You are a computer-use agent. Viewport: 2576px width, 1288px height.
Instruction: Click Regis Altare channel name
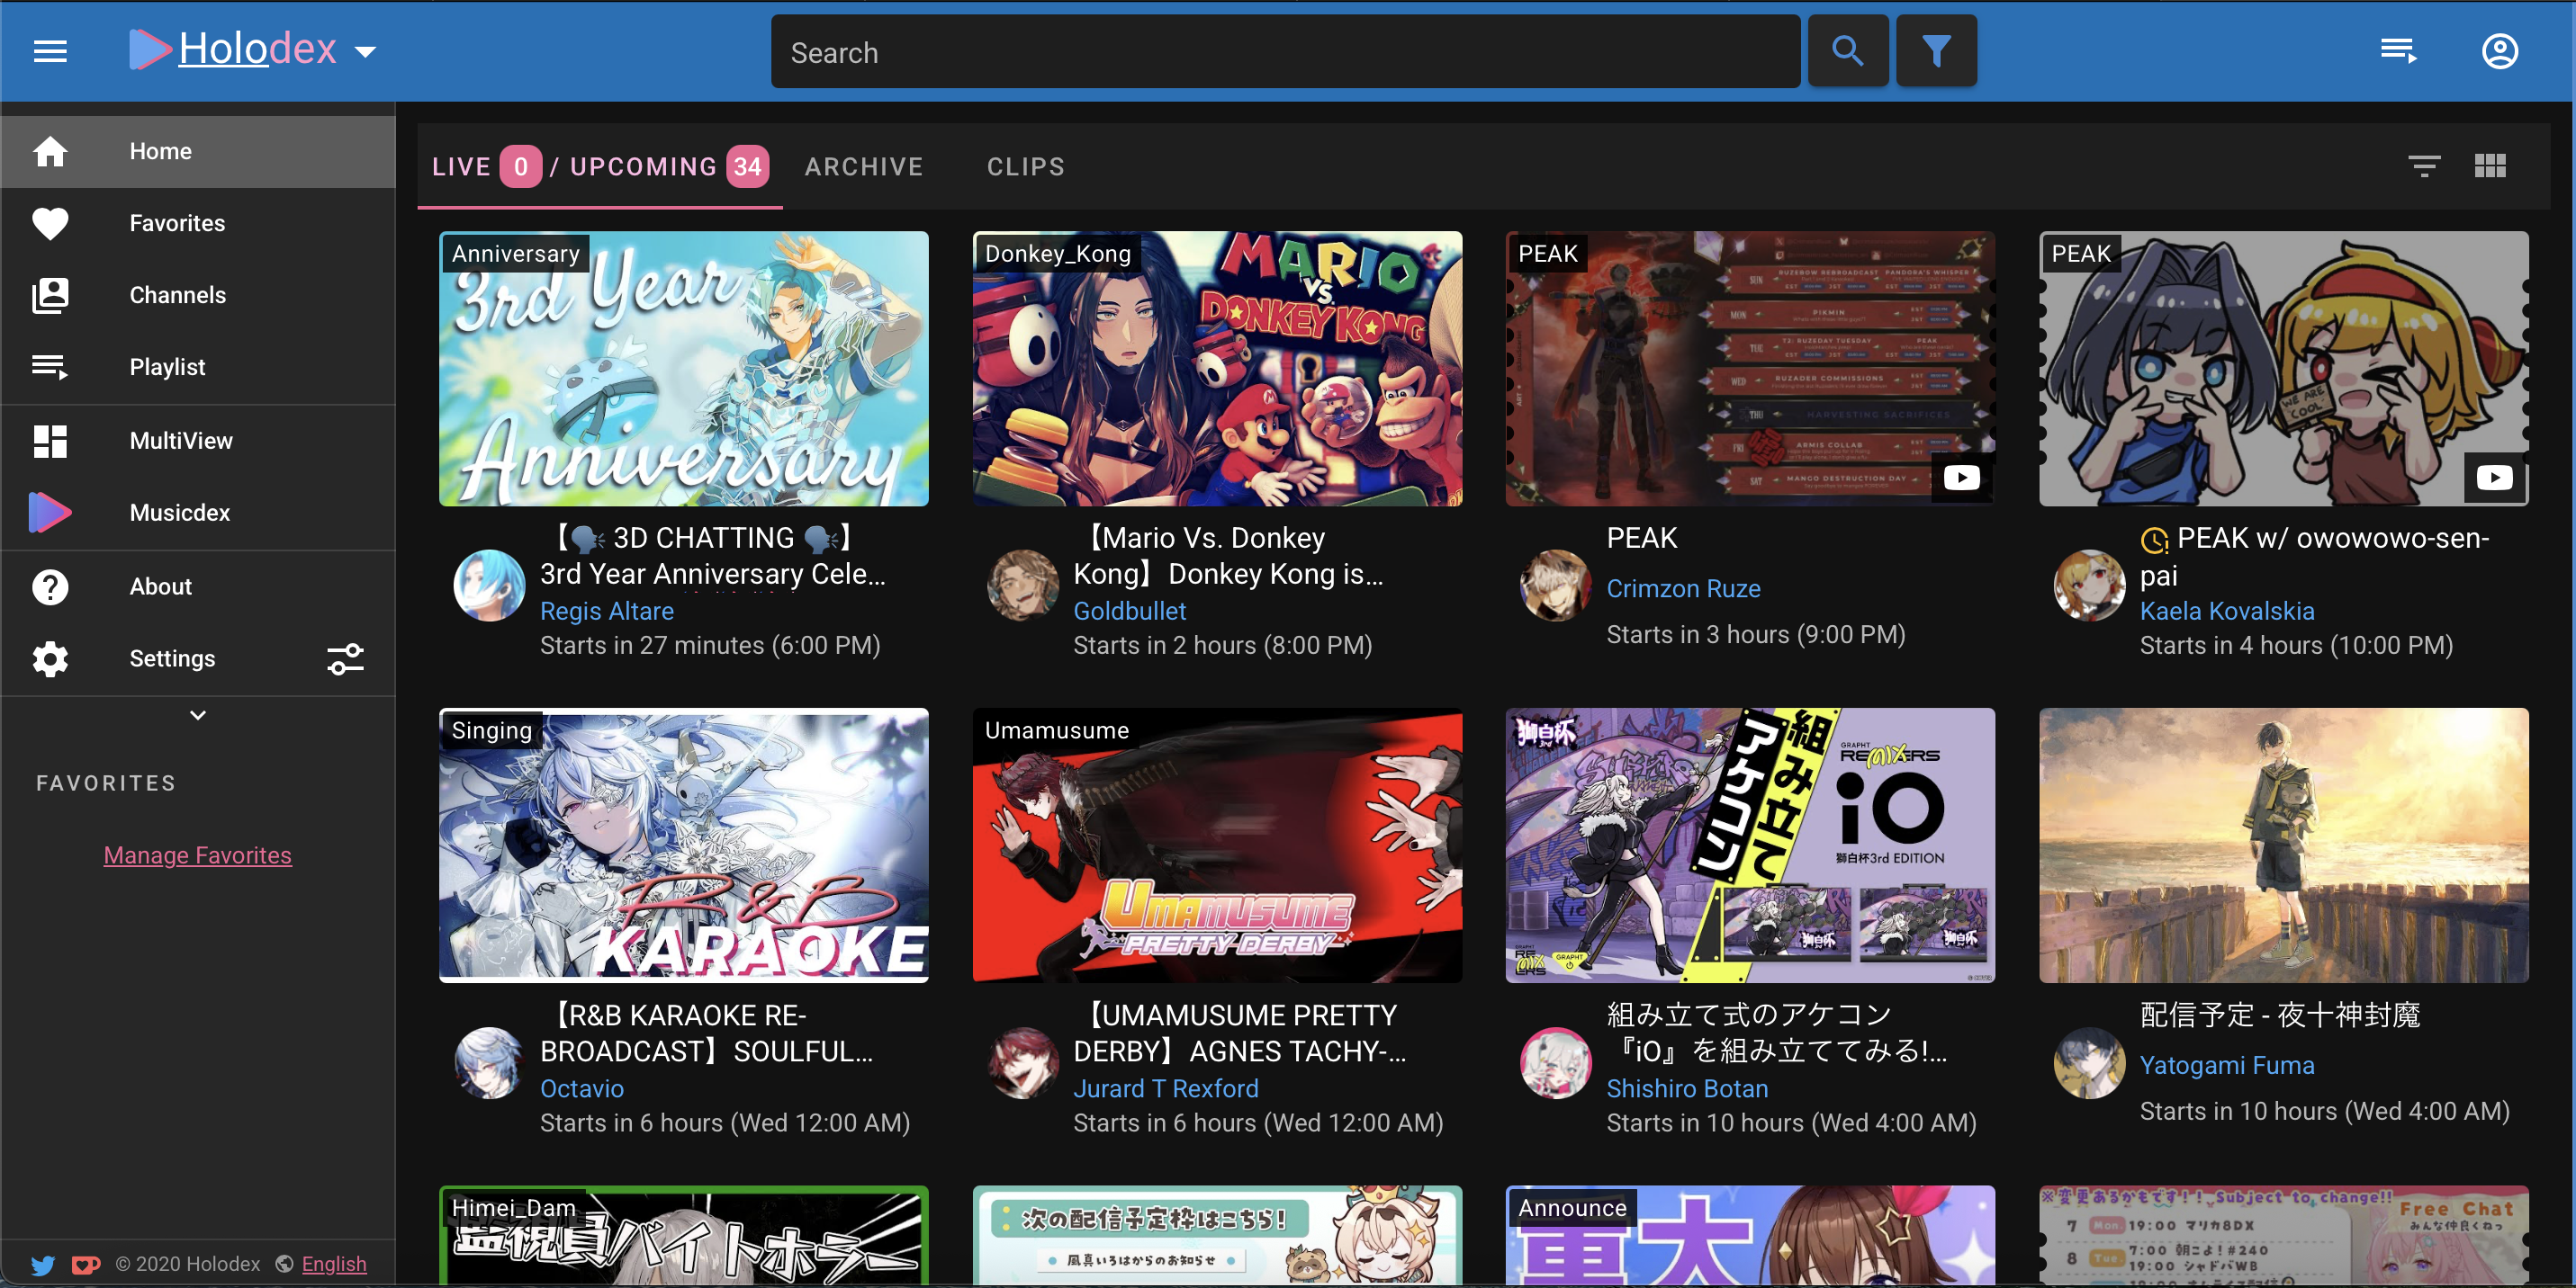coord(607,611)
